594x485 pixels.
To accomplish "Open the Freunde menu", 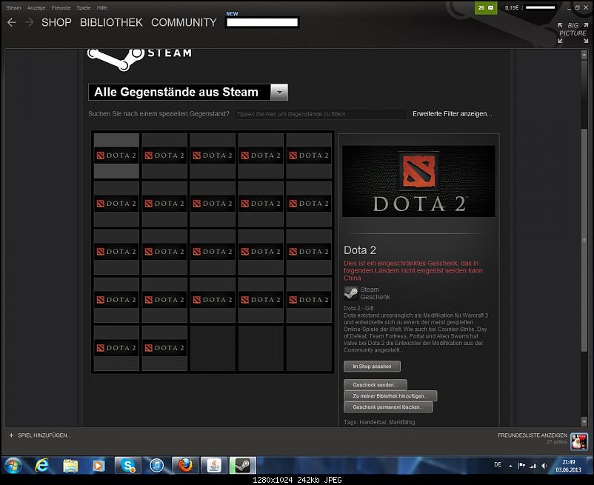I will click(x=61, y=7).
